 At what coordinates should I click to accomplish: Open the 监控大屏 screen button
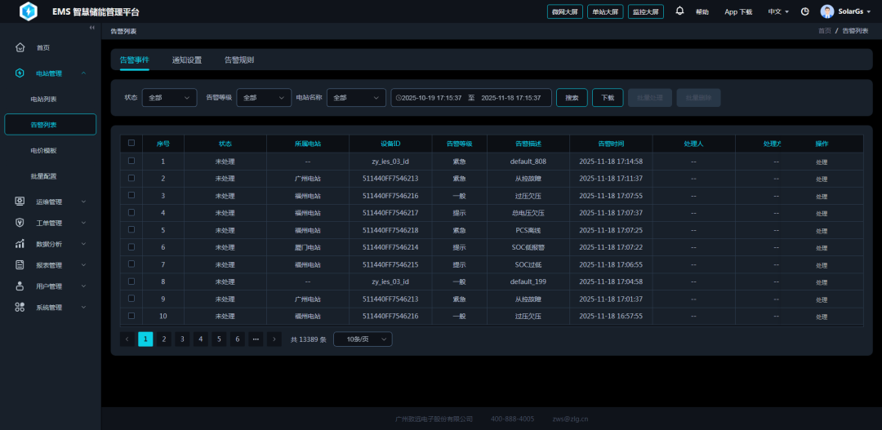[x=646, y=11]
